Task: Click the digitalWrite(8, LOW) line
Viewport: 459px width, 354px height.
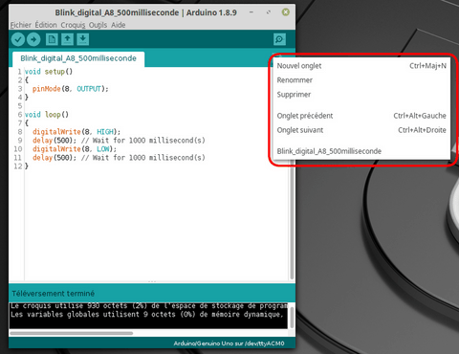Action: [x=75, y=149]
